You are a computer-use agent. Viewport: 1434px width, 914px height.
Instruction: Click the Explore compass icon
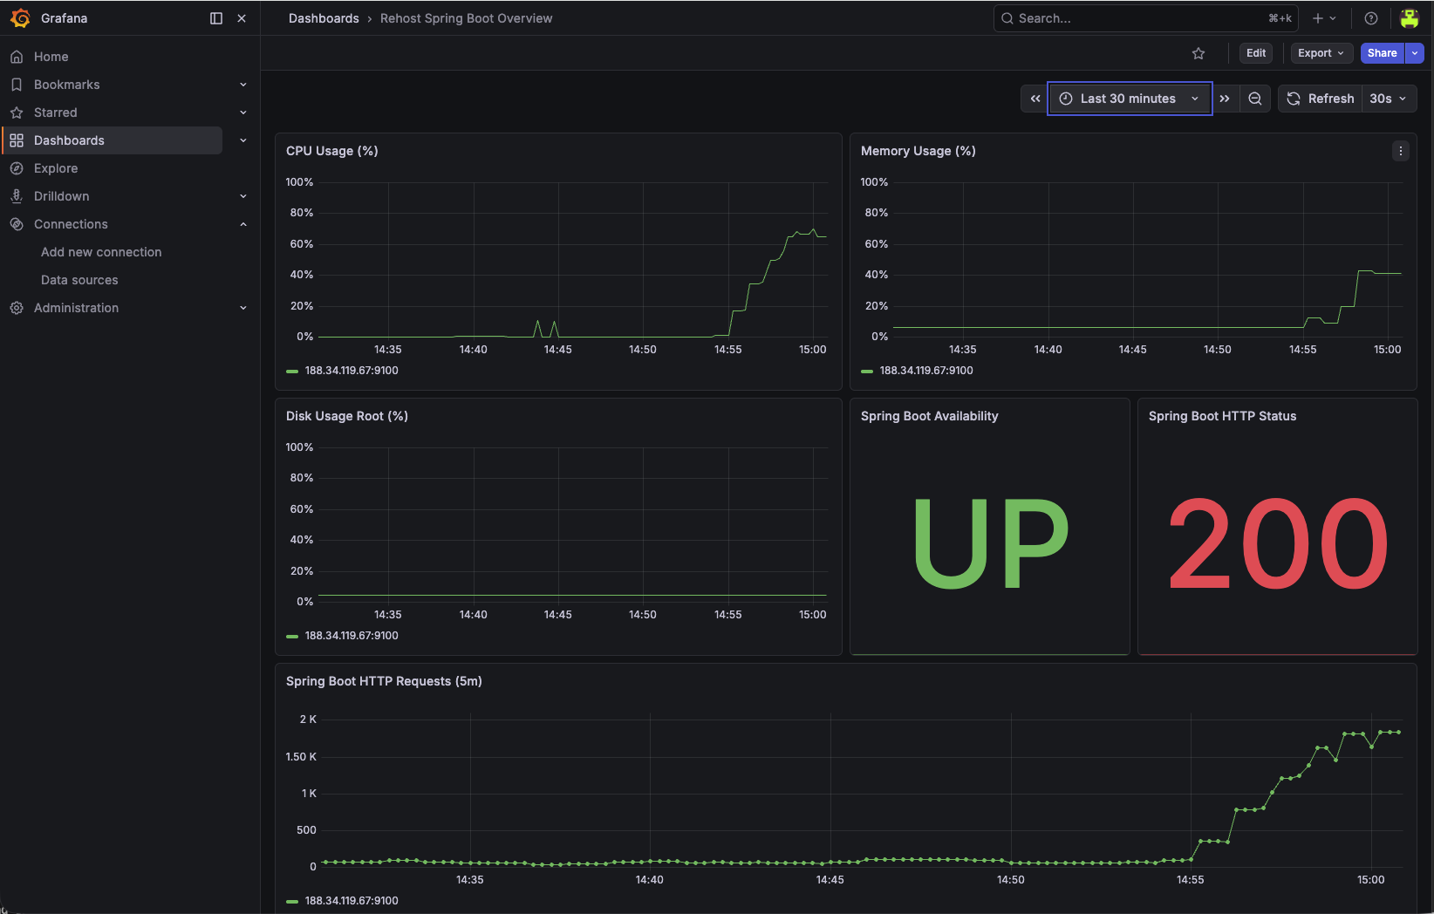coord(17,168)
